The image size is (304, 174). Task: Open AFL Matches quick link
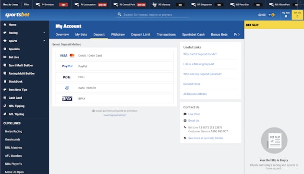13,156
